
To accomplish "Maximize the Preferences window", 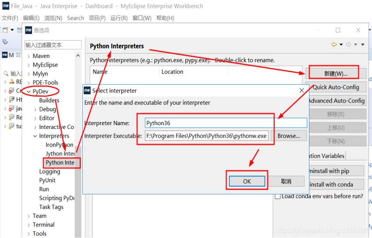I will coord(338,30).
